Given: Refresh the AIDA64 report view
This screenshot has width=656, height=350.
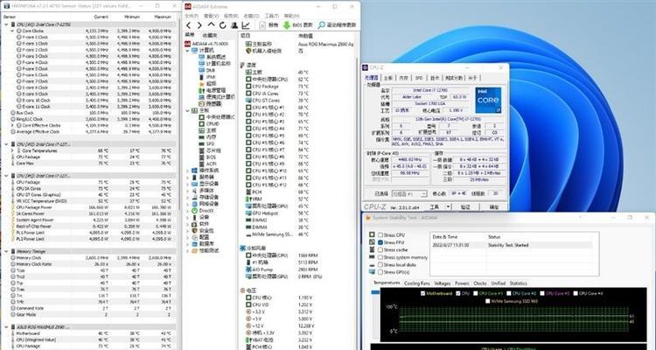Looking at the screenshot, I should pos(223,25).
